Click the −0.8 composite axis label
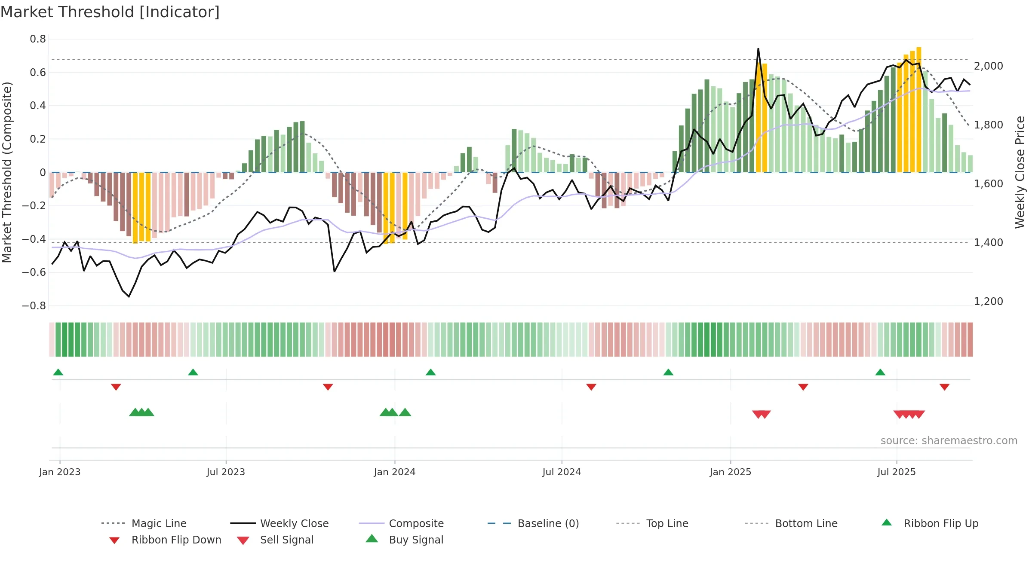 click(34, 306)
